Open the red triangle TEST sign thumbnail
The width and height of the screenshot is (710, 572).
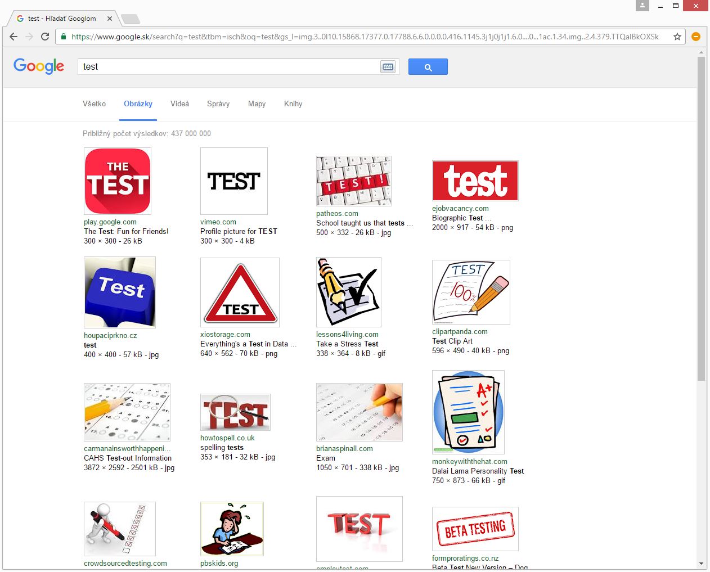click(x=240, y=292)
